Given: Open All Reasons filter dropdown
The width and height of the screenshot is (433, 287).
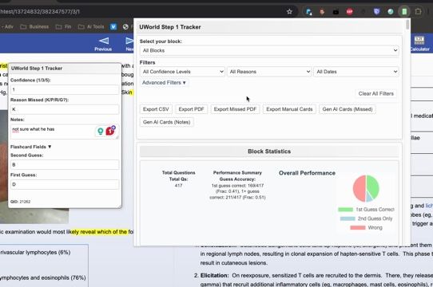Looking at the screenshot, I should point(269,72).
